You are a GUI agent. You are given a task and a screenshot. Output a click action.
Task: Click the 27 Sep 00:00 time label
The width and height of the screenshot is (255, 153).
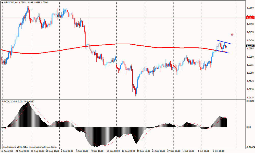point(174,151)
